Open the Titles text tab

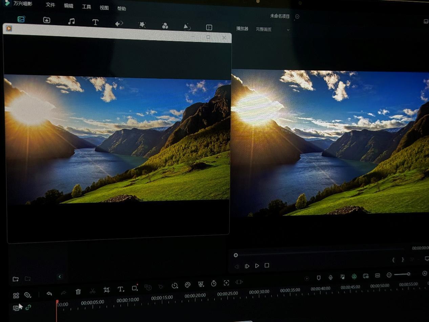pyautogui.click(x=95, y=22)
